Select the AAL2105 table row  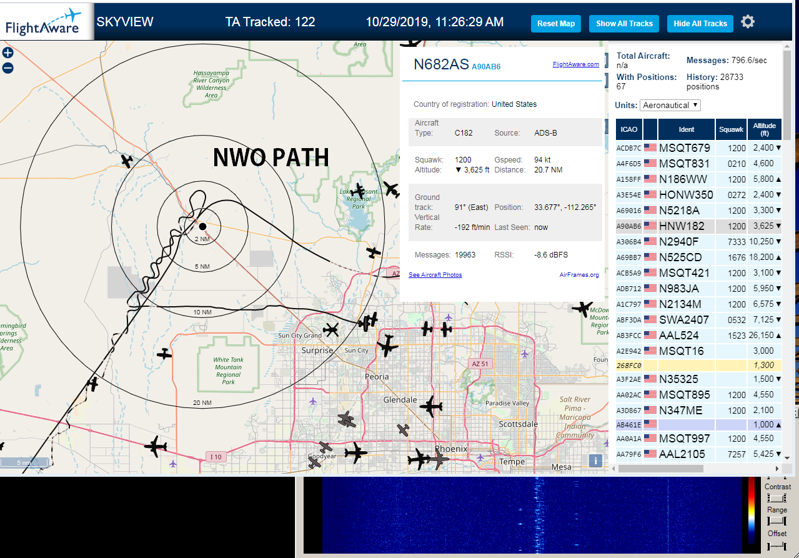coord(698,454)
